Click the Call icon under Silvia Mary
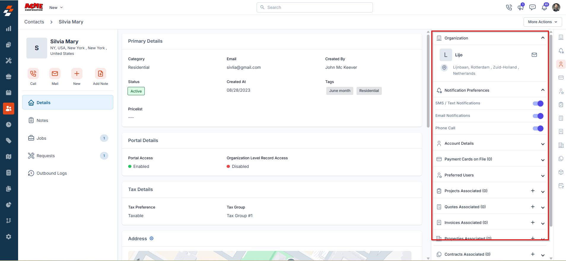The width and height of the screenshot is (566, 261). pyautogui.click(x=33, y=74)
